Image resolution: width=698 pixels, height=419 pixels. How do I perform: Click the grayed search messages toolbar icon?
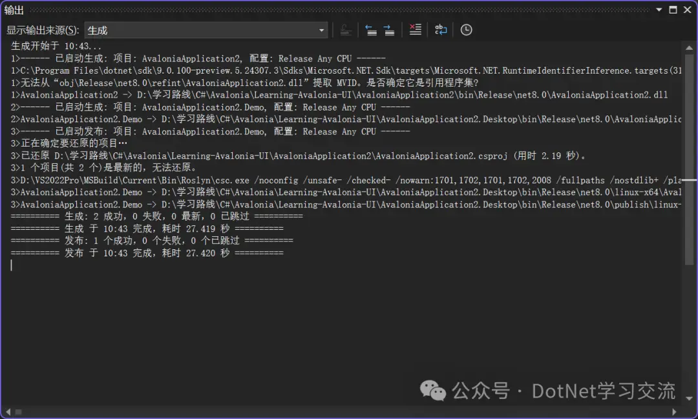[x=346, y=30]
